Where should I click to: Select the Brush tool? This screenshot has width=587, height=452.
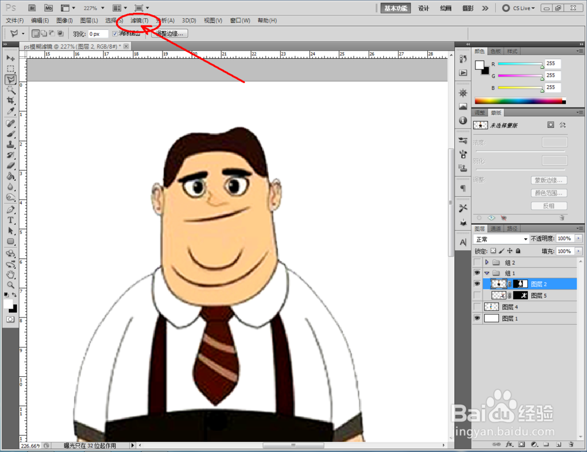(11, 134)
